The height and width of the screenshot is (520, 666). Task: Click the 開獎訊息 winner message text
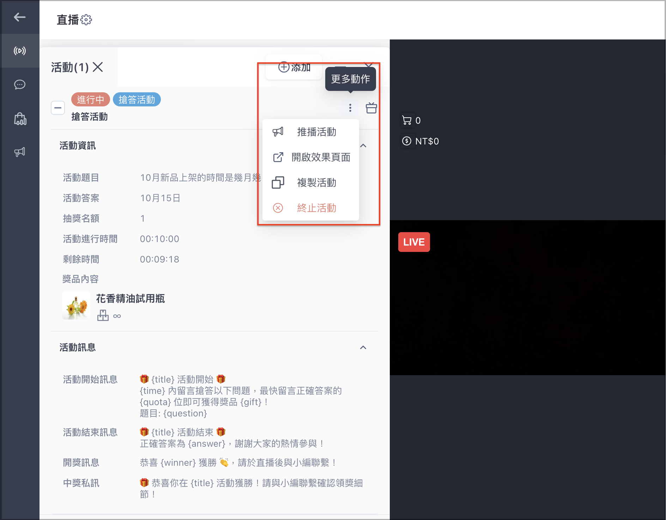(x=238, y=462)
